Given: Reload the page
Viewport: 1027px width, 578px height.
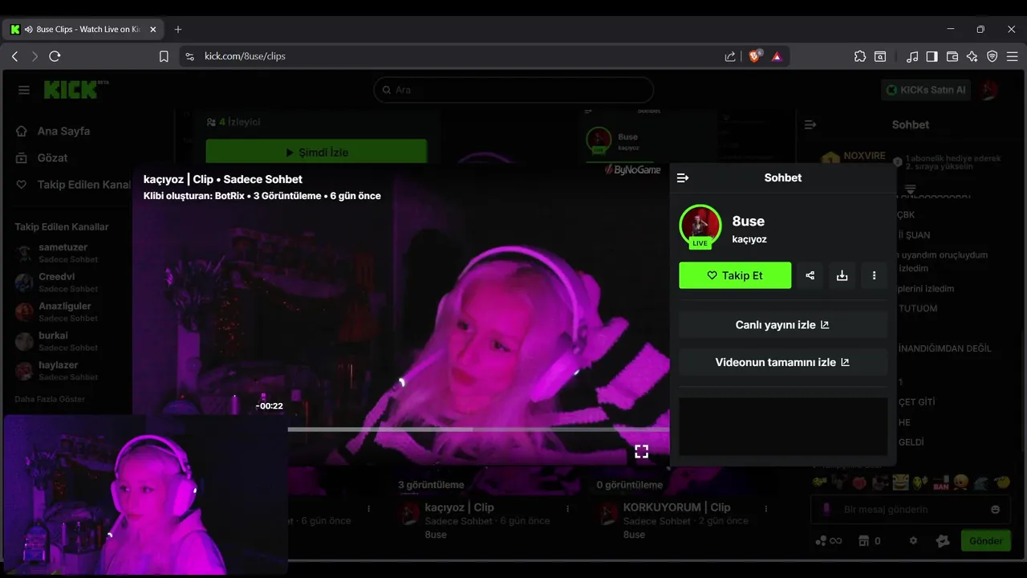Looking at the screenshot, I should coord(55,56).
